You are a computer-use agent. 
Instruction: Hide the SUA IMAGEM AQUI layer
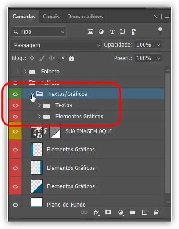[15, 131]
